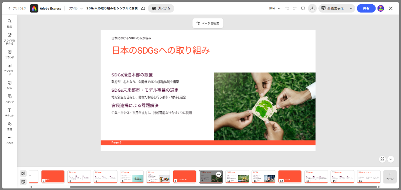Click the scrollbar right arrow under thumbnails
Screen dimensions: 401x190
pyautogui.click(x=379, y=187)
